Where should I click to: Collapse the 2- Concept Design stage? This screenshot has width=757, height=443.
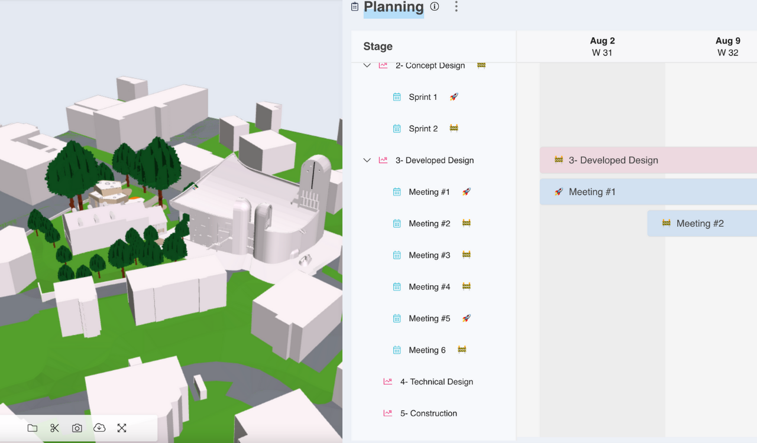367,65
